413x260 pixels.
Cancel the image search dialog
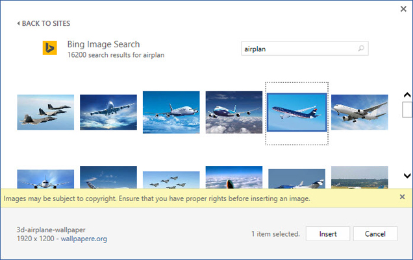point(375,233)
